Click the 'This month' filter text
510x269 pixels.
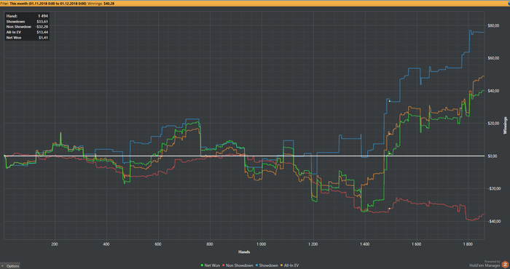coord(18,4)
